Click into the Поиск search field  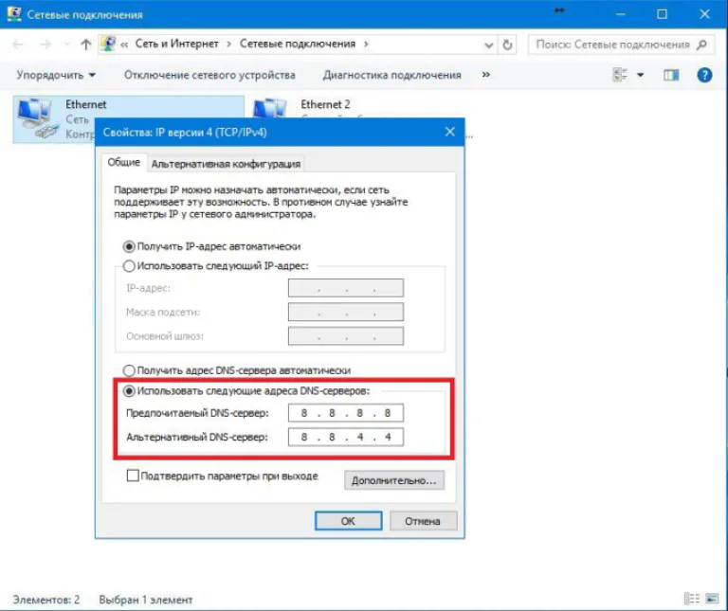[x=612, y=45]
